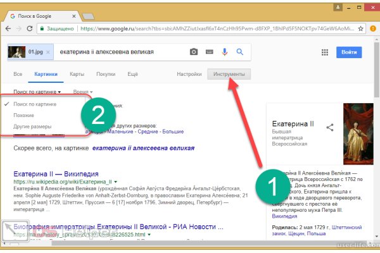The width and height of the screenshot is (380, 253).
Task: Open the Покупки search tab
Action: point(106,74)
